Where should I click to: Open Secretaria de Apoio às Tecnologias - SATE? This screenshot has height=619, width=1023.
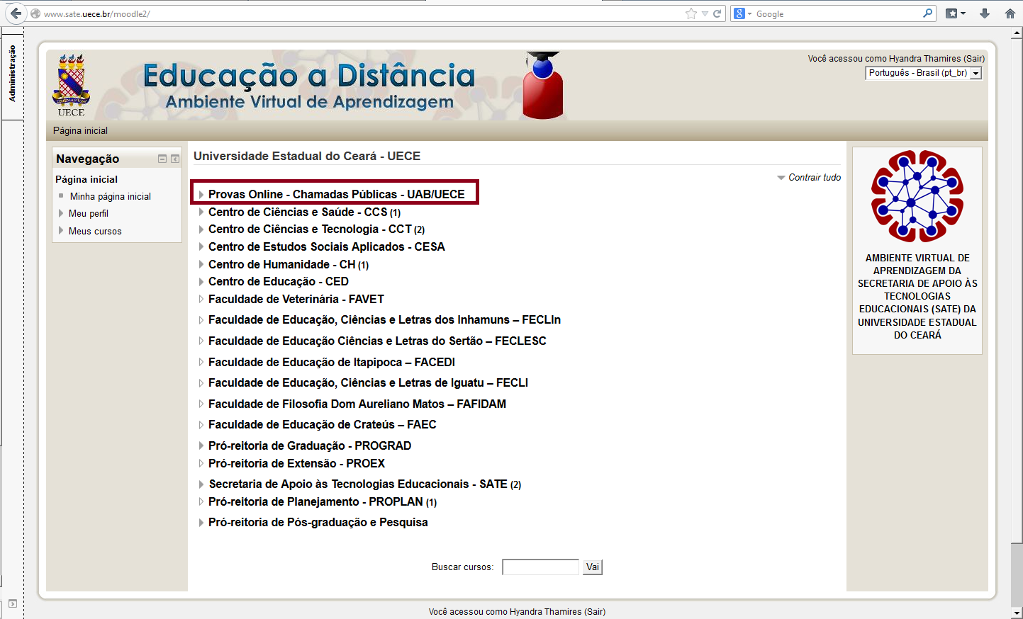[358, 484]
